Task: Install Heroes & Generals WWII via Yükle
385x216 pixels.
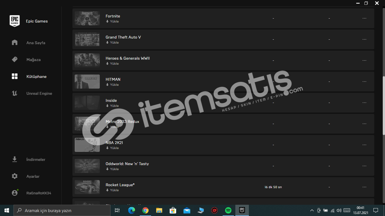Action: pyautogui.click(x=112, y=64)
